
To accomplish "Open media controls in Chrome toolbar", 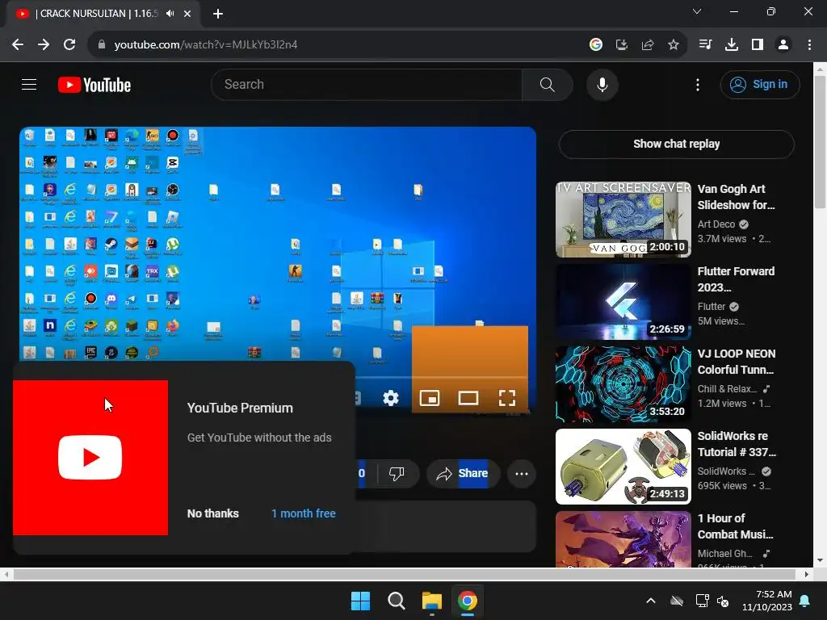I will 705,45.
